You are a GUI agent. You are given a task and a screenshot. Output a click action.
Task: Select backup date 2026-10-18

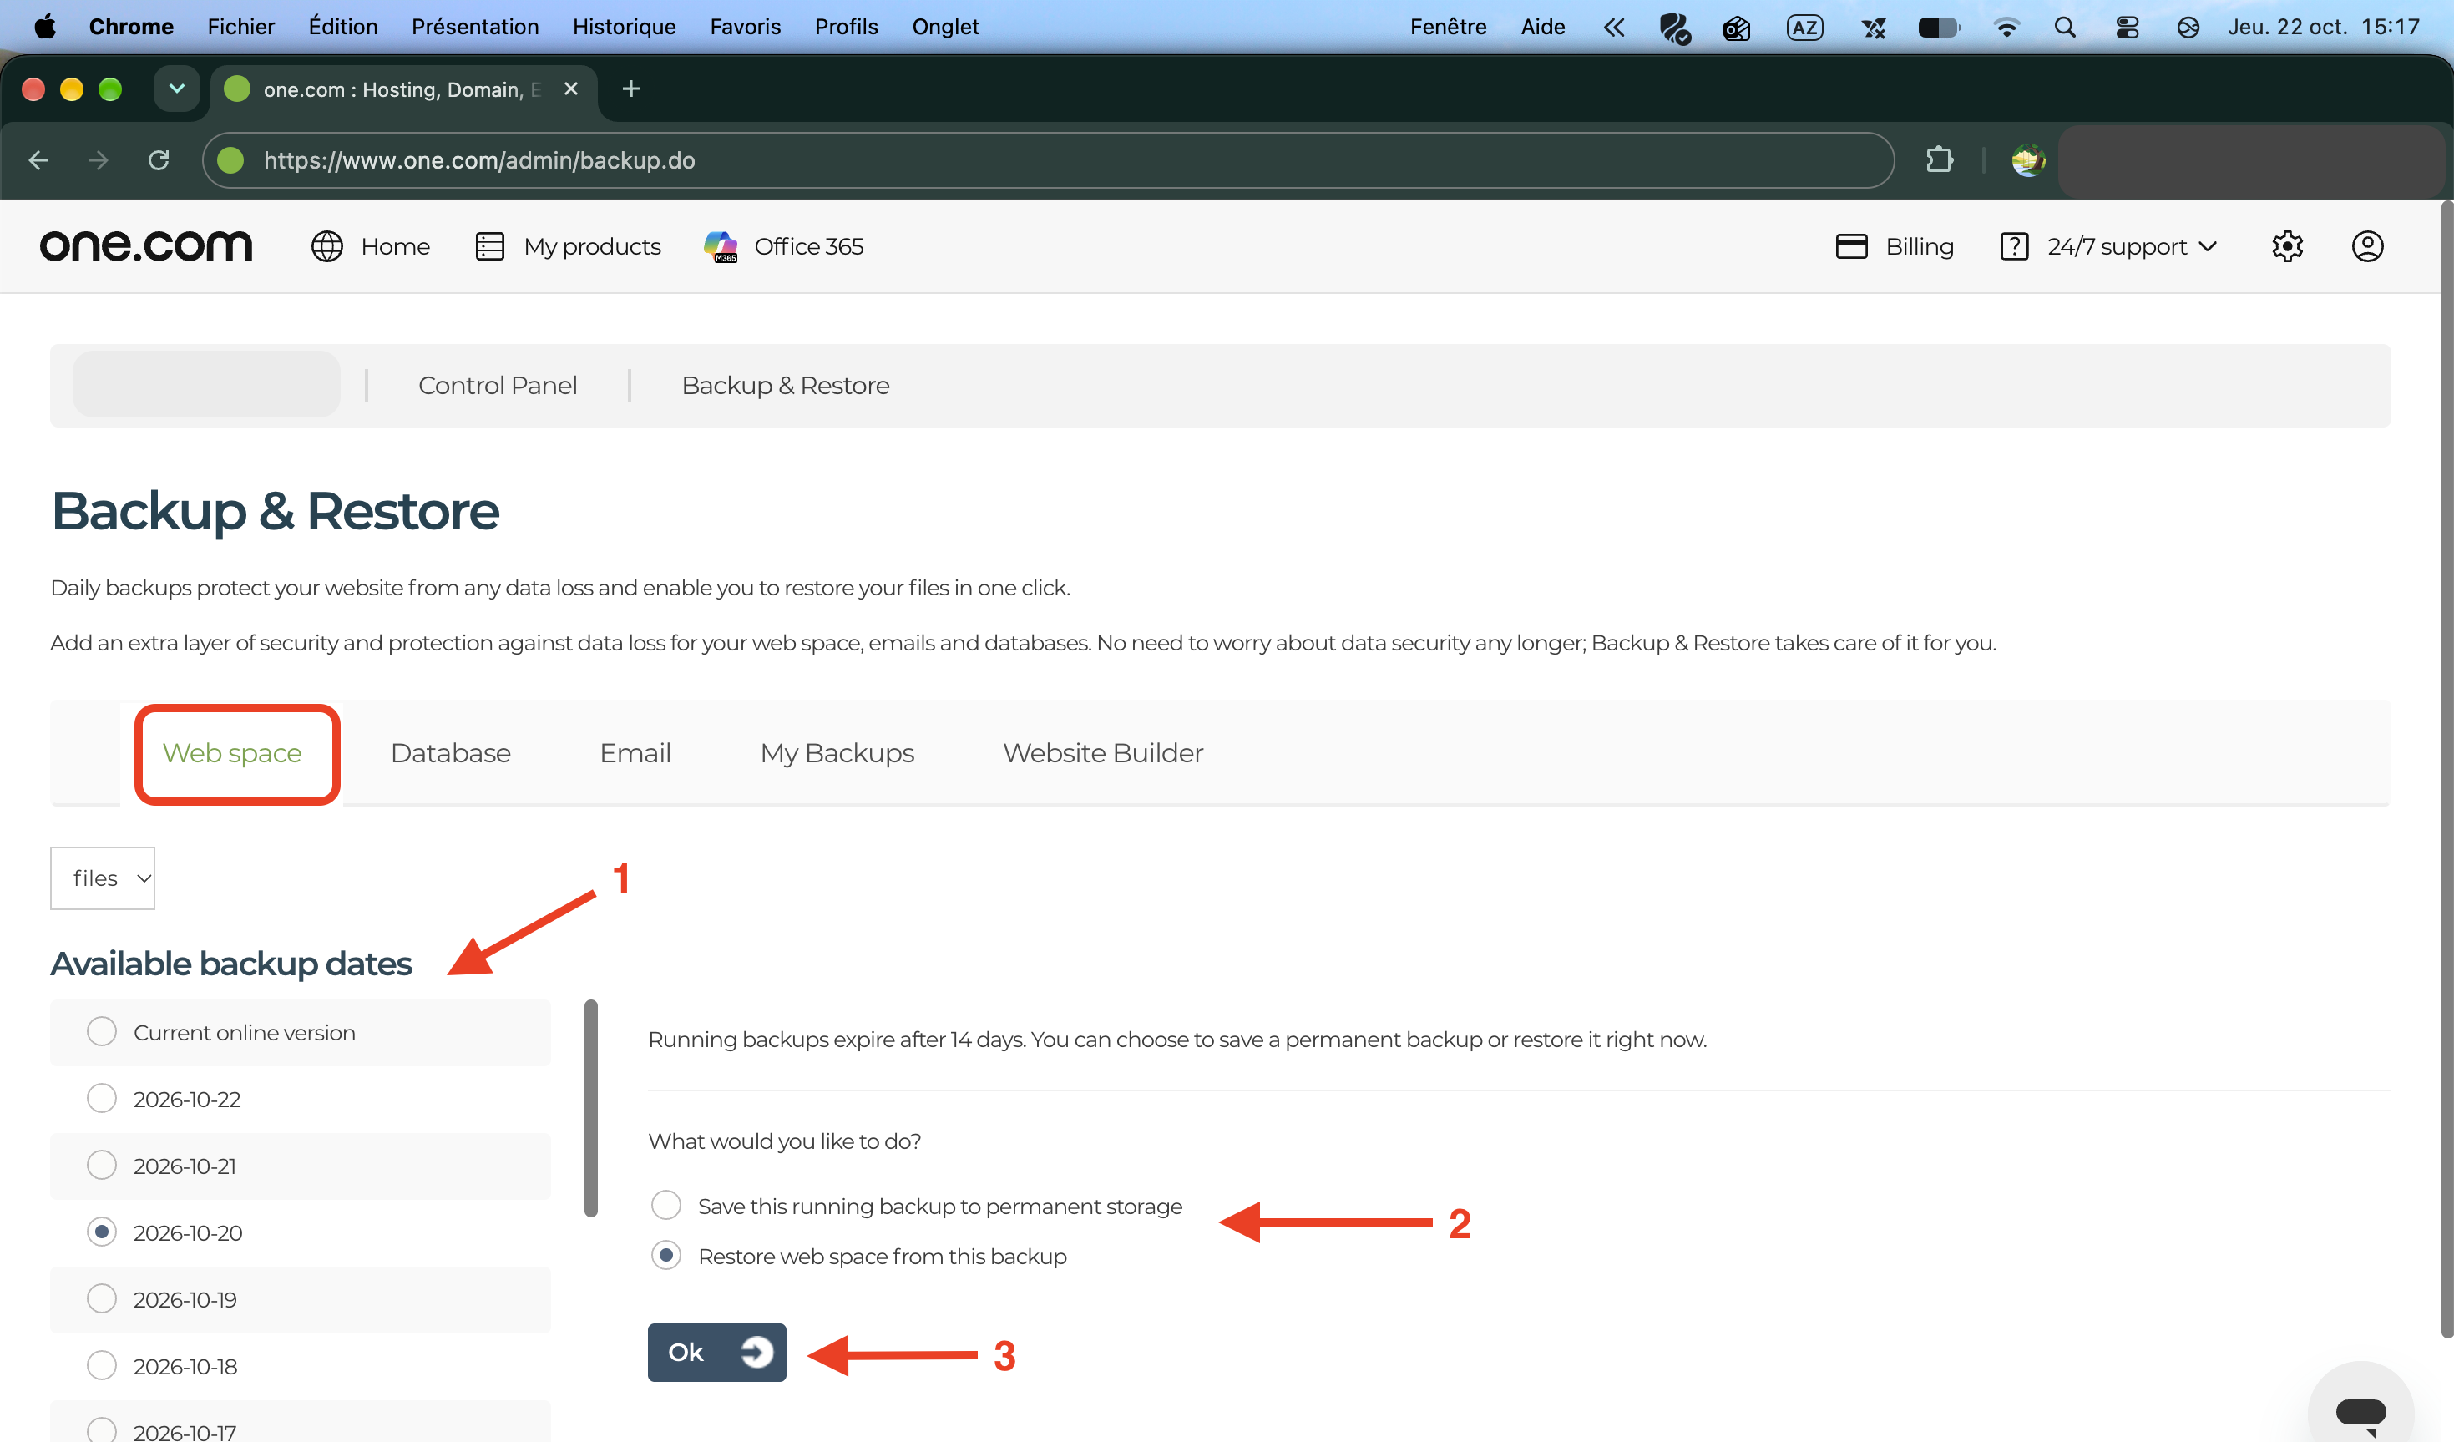[x=101, y=1365]
